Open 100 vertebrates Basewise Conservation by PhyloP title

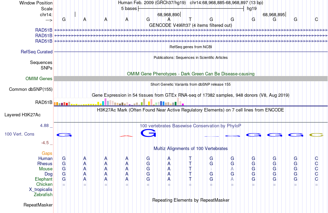click(x=191, y=126)
